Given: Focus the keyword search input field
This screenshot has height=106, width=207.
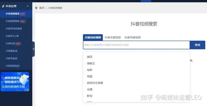Looking at the screenshot, I should [136, 45].
